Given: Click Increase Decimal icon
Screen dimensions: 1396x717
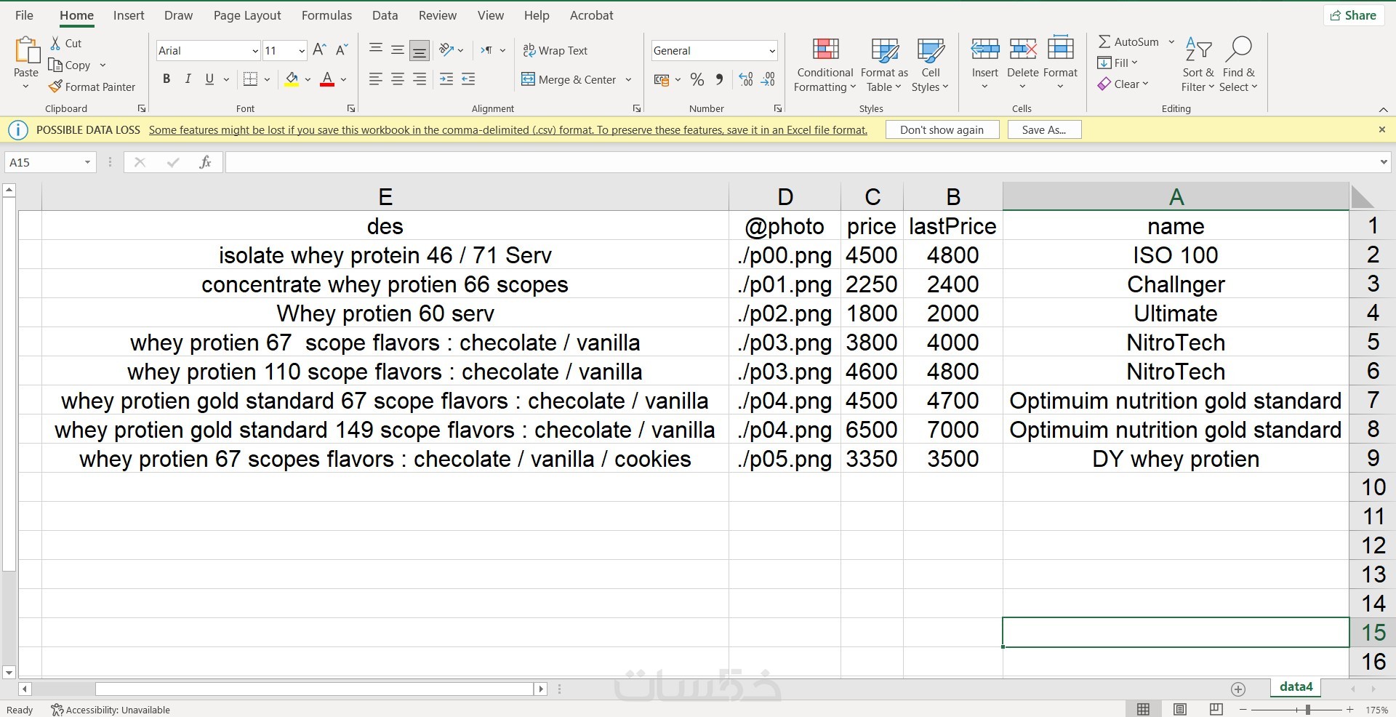Looking at the screenshot, I should [746, 79].
